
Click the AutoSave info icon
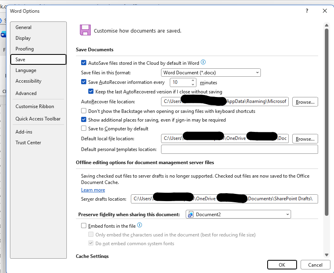203,62
